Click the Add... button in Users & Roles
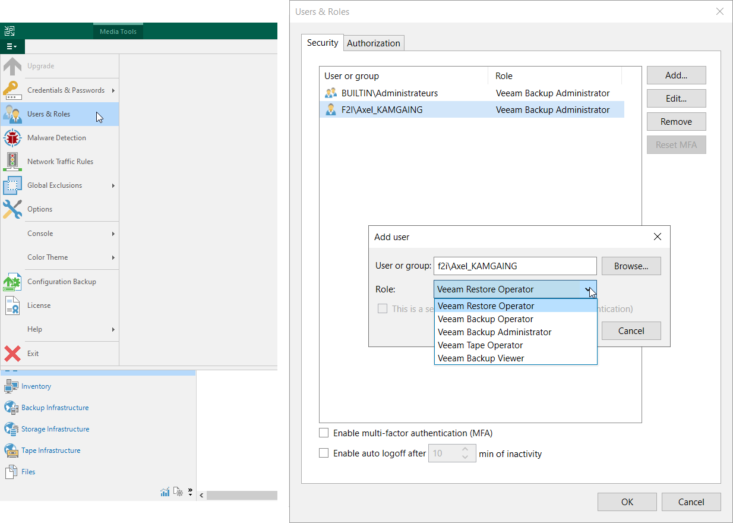Screen dimensions: 733x523 click(677, 75)
